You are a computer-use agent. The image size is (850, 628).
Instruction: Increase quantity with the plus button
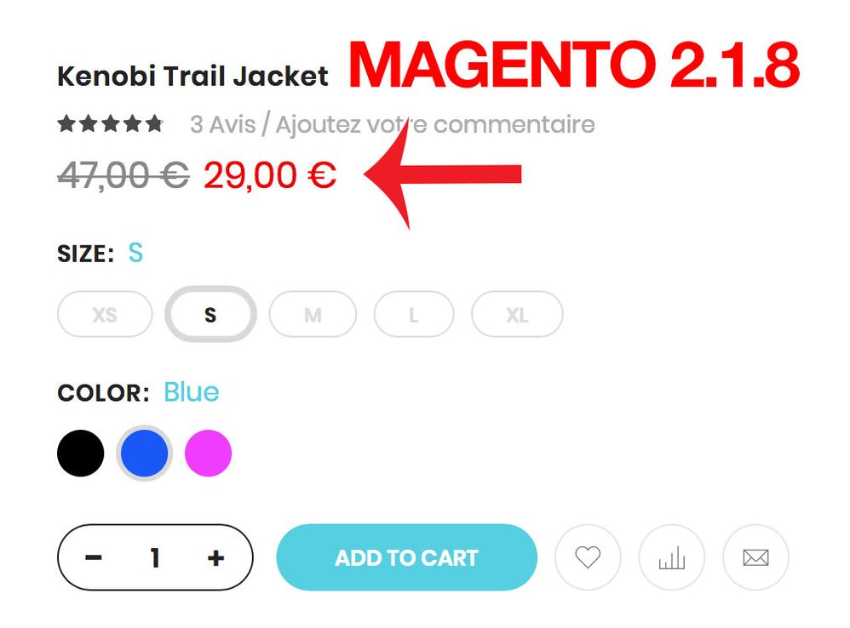point(215,557)
